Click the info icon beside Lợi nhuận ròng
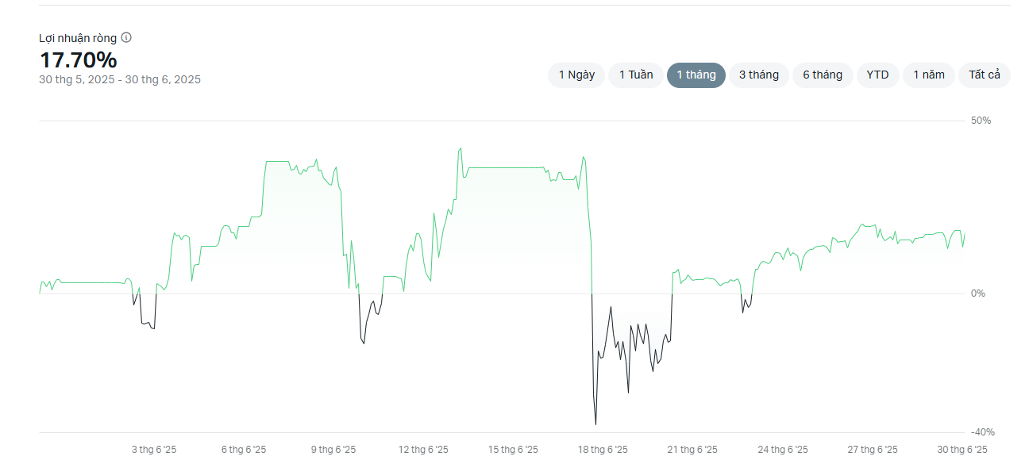Viewport: 1029px width, 464px height. 126,37
